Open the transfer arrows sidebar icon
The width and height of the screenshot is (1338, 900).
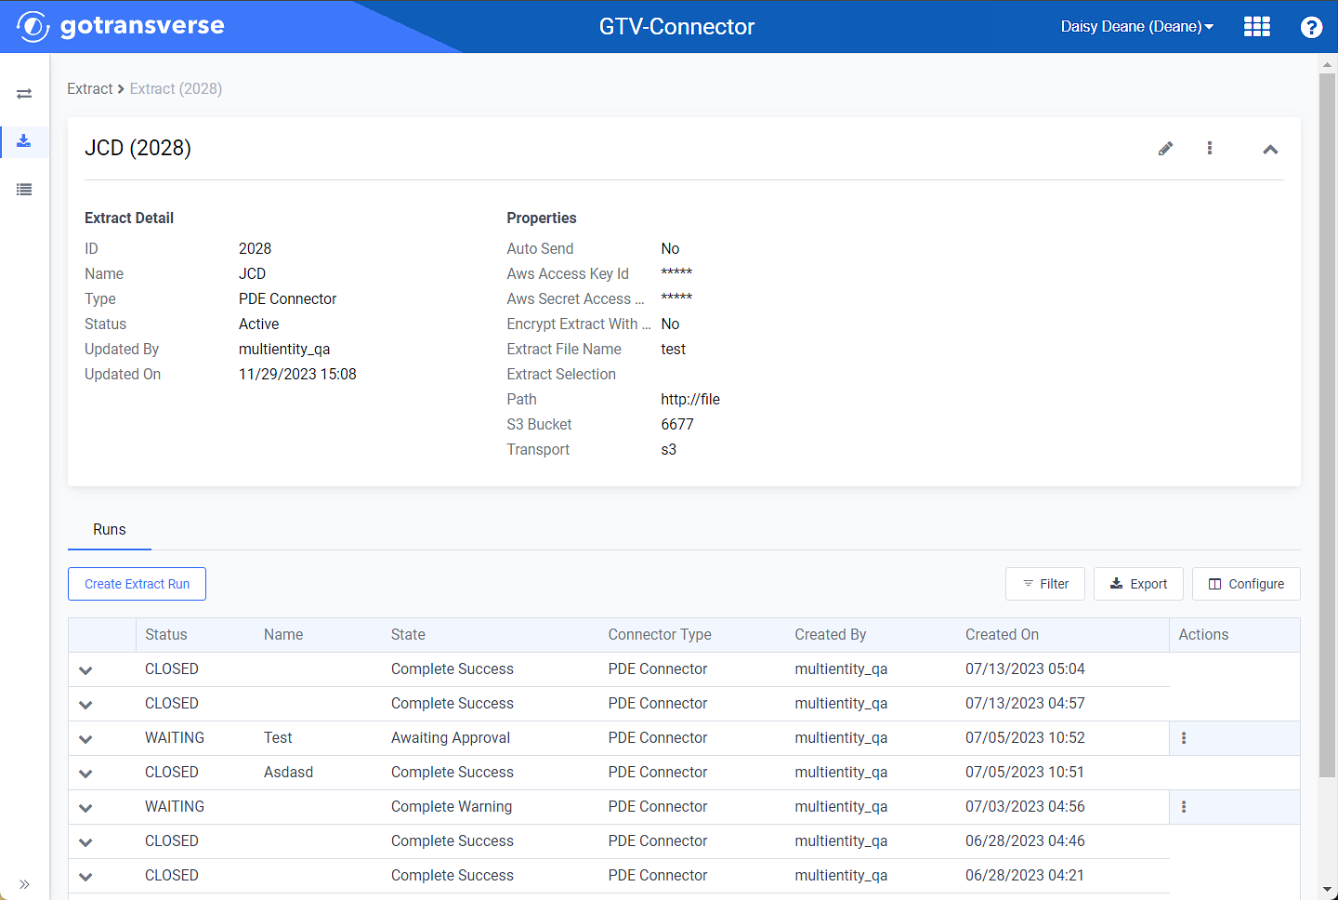tap(24, 94)
